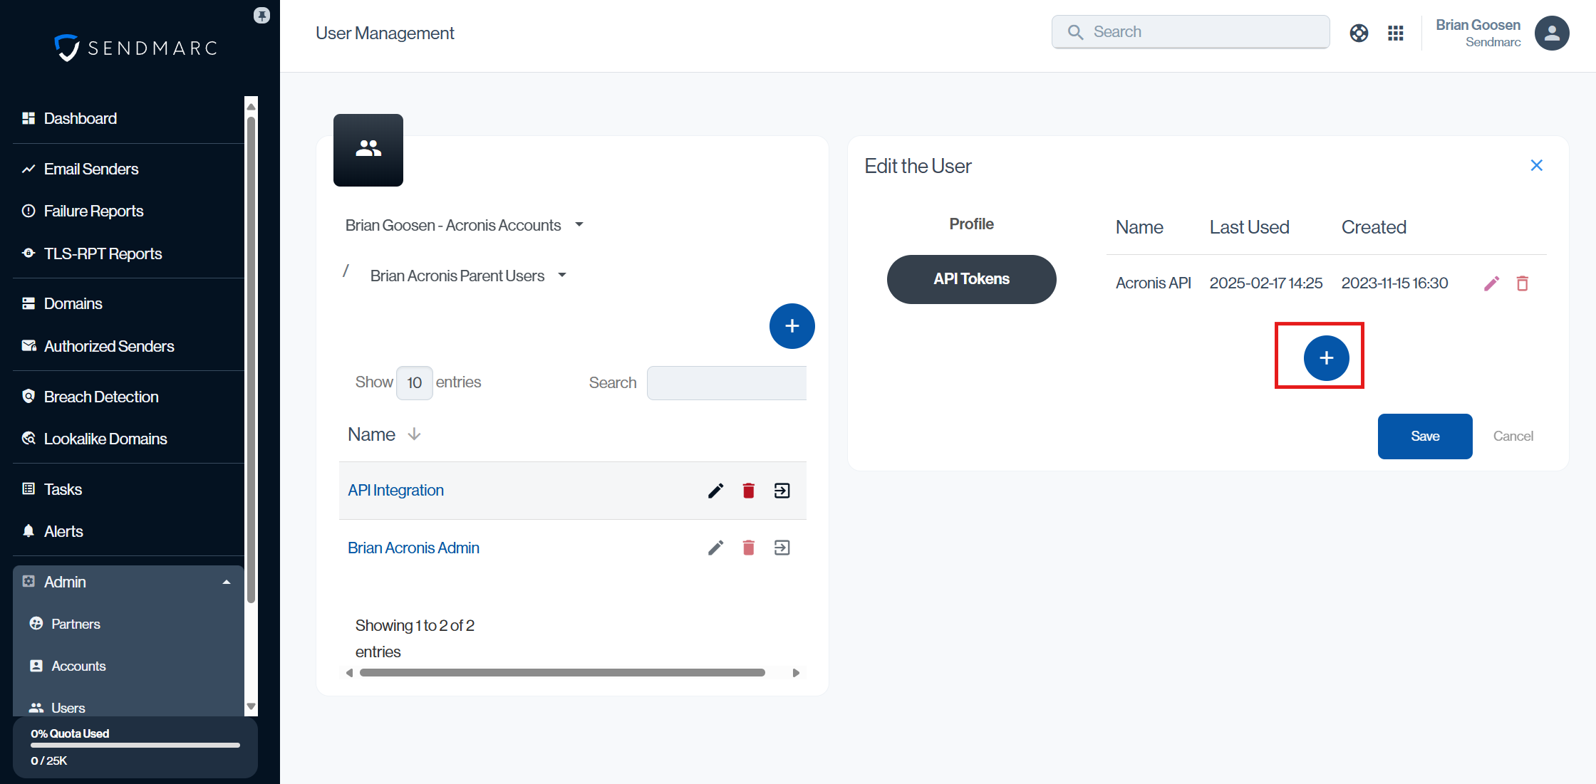Viewport: 1596px width, 784px height.
Task: Click the users group icon tile
Action: point(368,150)
